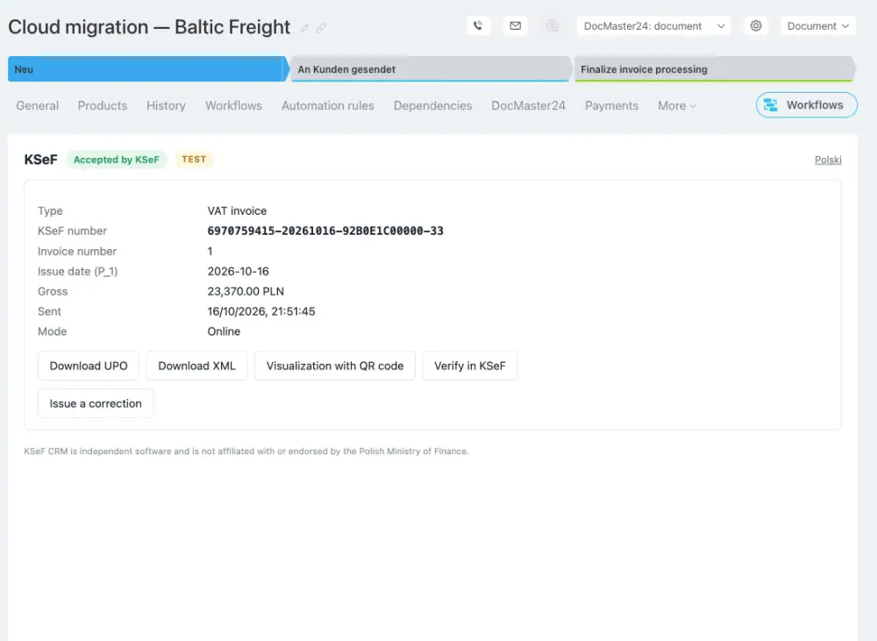Image resolution: width=877 pixels, height=641 pixels.
Task: Click the email envelope icon
Action: point(515,25)
